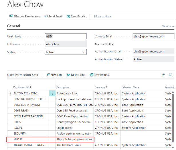This screenshot has width=176, height=150.
Task: Sort by the Permission Set column header
Action: pyautogui.click(x=22, y=87)
